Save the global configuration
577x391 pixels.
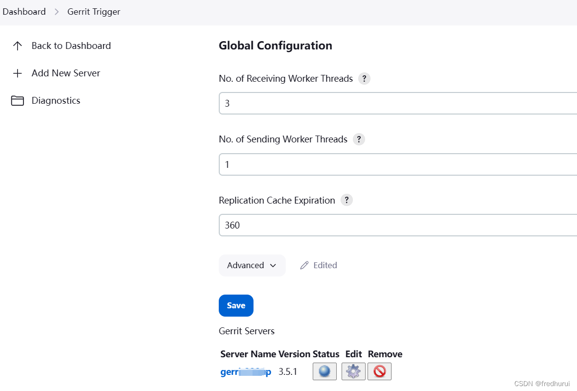(x=236, y=306)
